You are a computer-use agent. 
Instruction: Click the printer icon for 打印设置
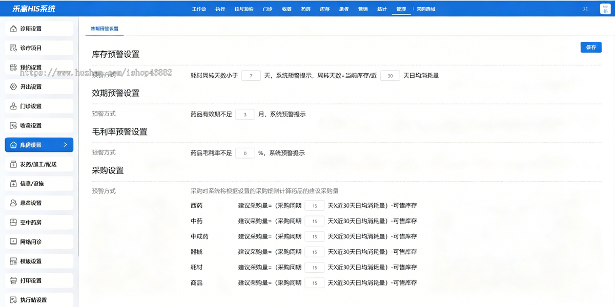pos(13,280)
